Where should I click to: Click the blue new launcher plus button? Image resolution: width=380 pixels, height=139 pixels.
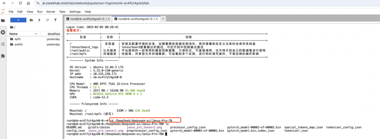click(18, 20)
